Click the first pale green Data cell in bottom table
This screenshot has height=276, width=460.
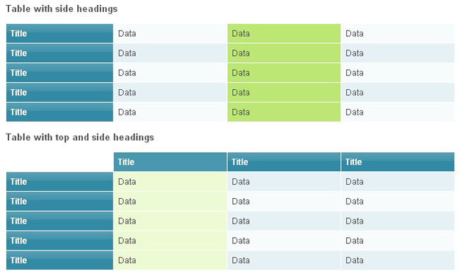[170, 182]
